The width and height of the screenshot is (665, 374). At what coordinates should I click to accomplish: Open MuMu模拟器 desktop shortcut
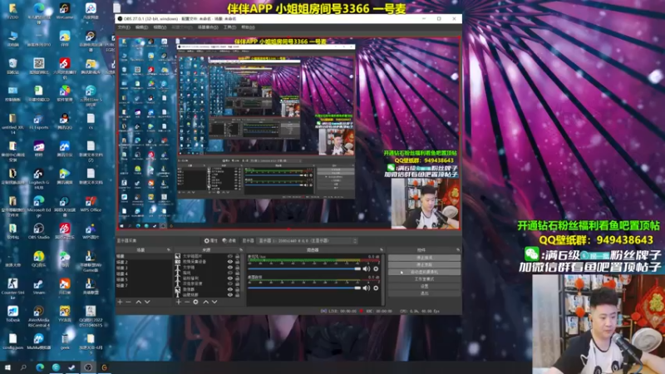point(38,342)
